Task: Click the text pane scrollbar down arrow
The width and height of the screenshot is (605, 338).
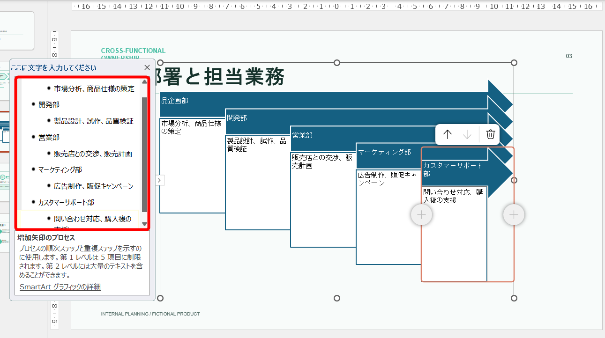Action: point(144,224)
